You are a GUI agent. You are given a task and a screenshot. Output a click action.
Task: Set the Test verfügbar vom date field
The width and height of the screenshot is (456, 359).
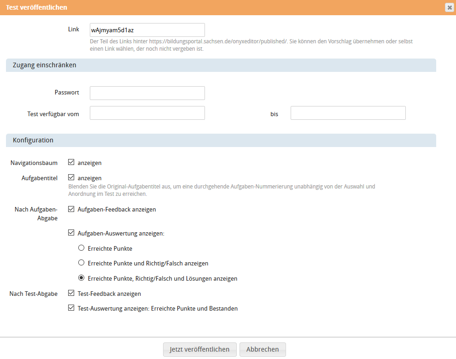click(147, 112)
